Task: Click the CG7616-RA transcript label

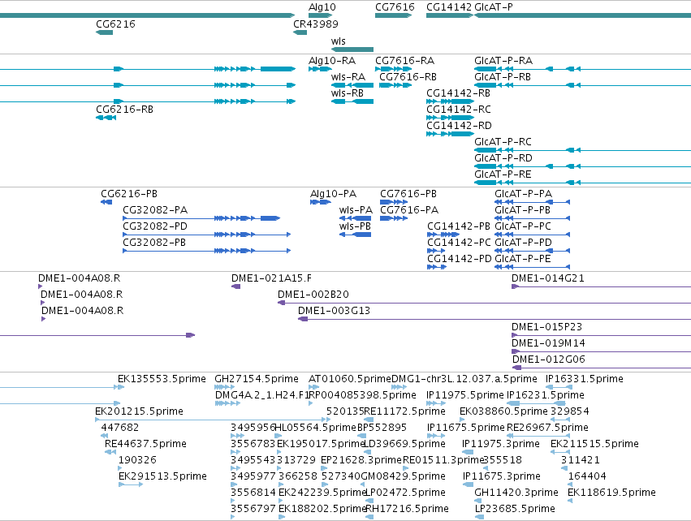Action: 404,60
